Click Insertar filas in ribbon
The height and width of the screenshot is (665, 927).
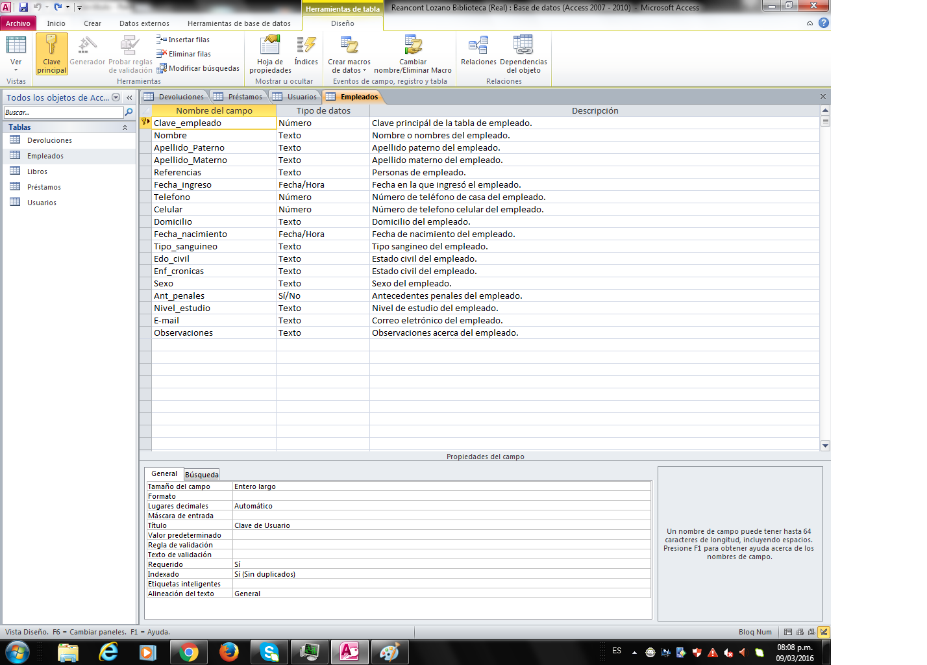click(x=183, y=40)
